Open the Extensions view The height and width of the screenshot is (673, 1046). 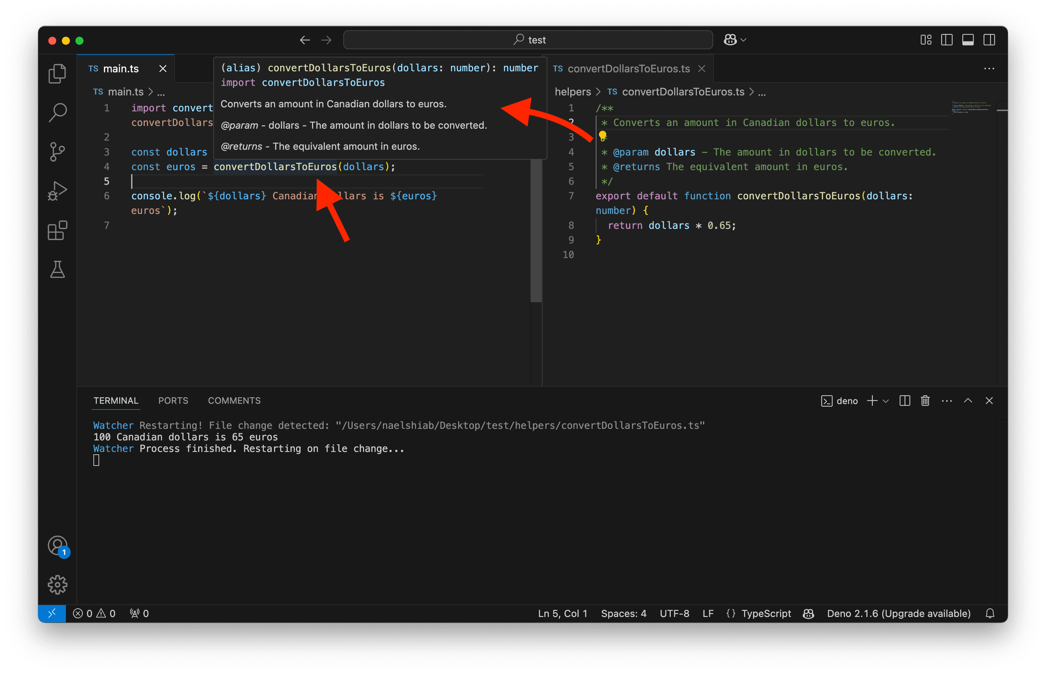click(57, 230)
